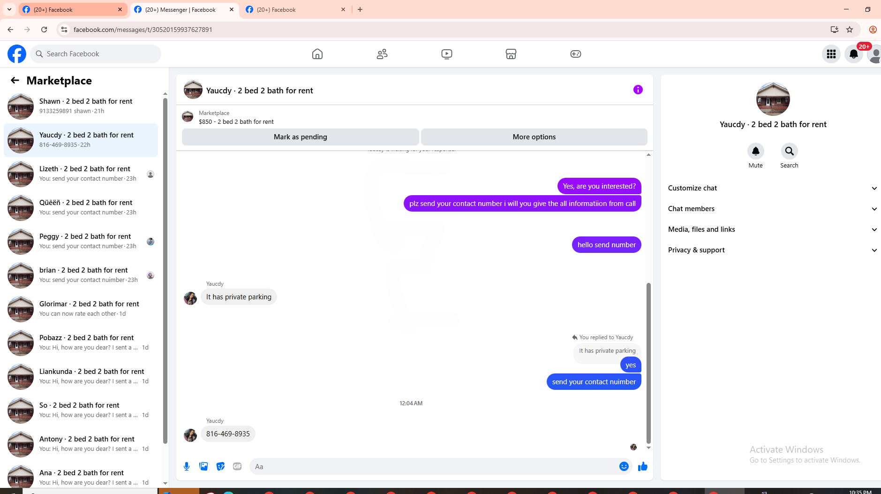
Task: Click the system clock in taskbar
Action: tap(860, 492)
